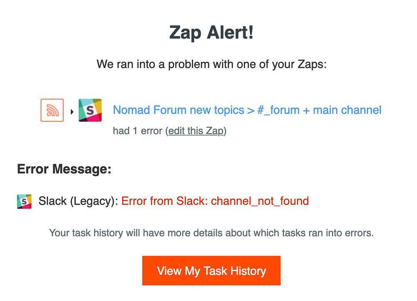Image resolution: width=417 pixels, height=301 pixels.
Task: Click the small Slack icon beside Slack (Legacy)
Action: [x=24, y=201]
